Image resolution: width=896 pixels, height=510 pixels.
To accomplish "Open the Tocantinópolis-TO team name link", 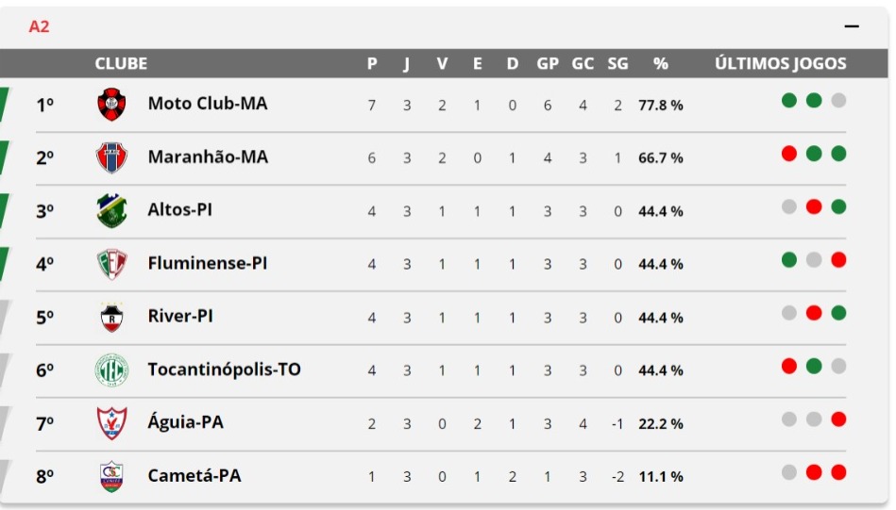I will coord(224,370).
